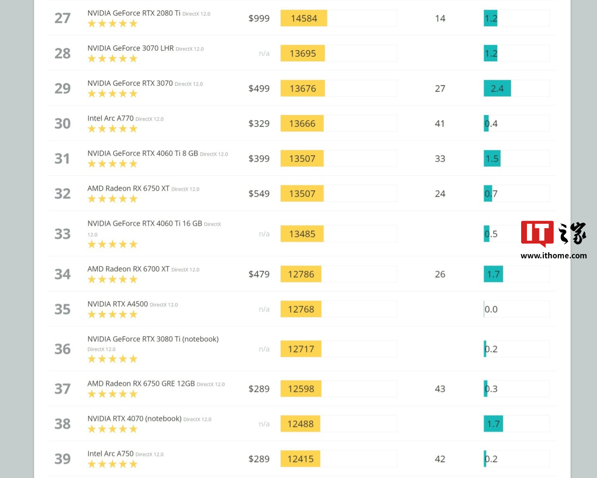Open the AMD Radeon RX 6750 XT link

128,188
